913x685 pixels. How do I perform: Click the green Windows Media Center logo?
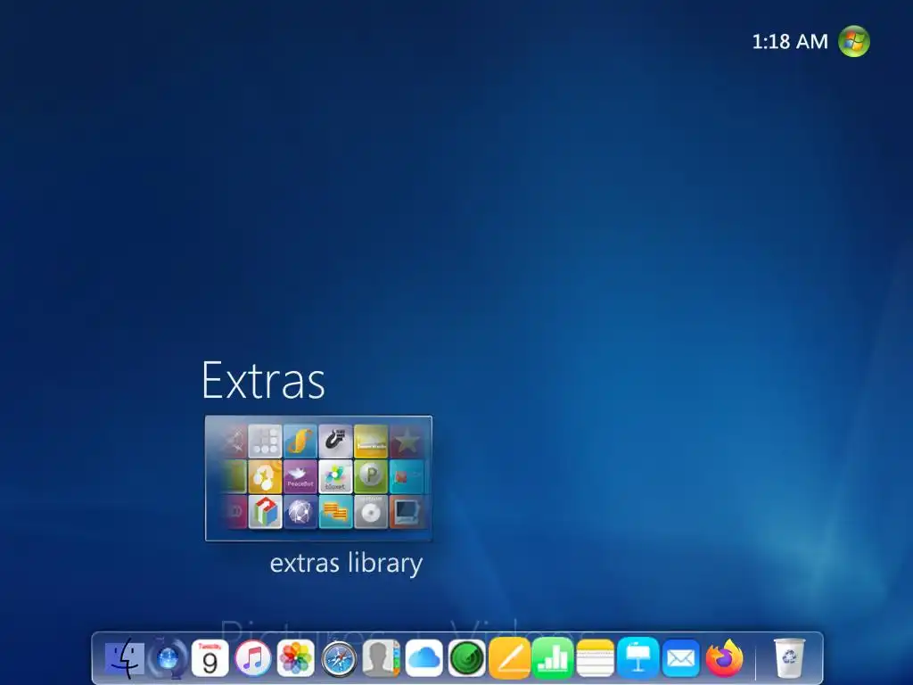tap(853, 41)
